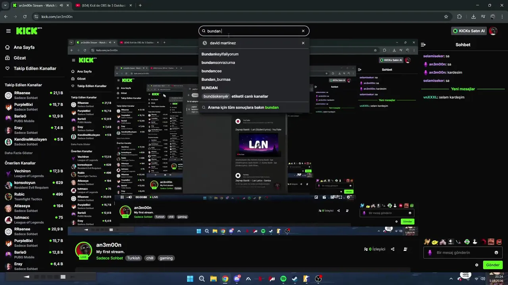Screen dimensions: 508x285
Task: Click into the bundan search field
Action: point(253,31)
